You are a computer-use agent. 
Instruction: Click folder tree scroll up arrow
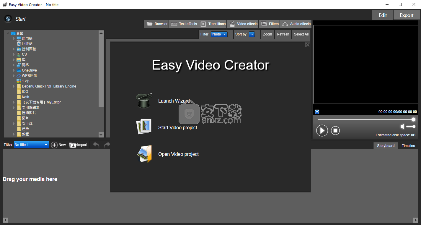tap(101, 33)
